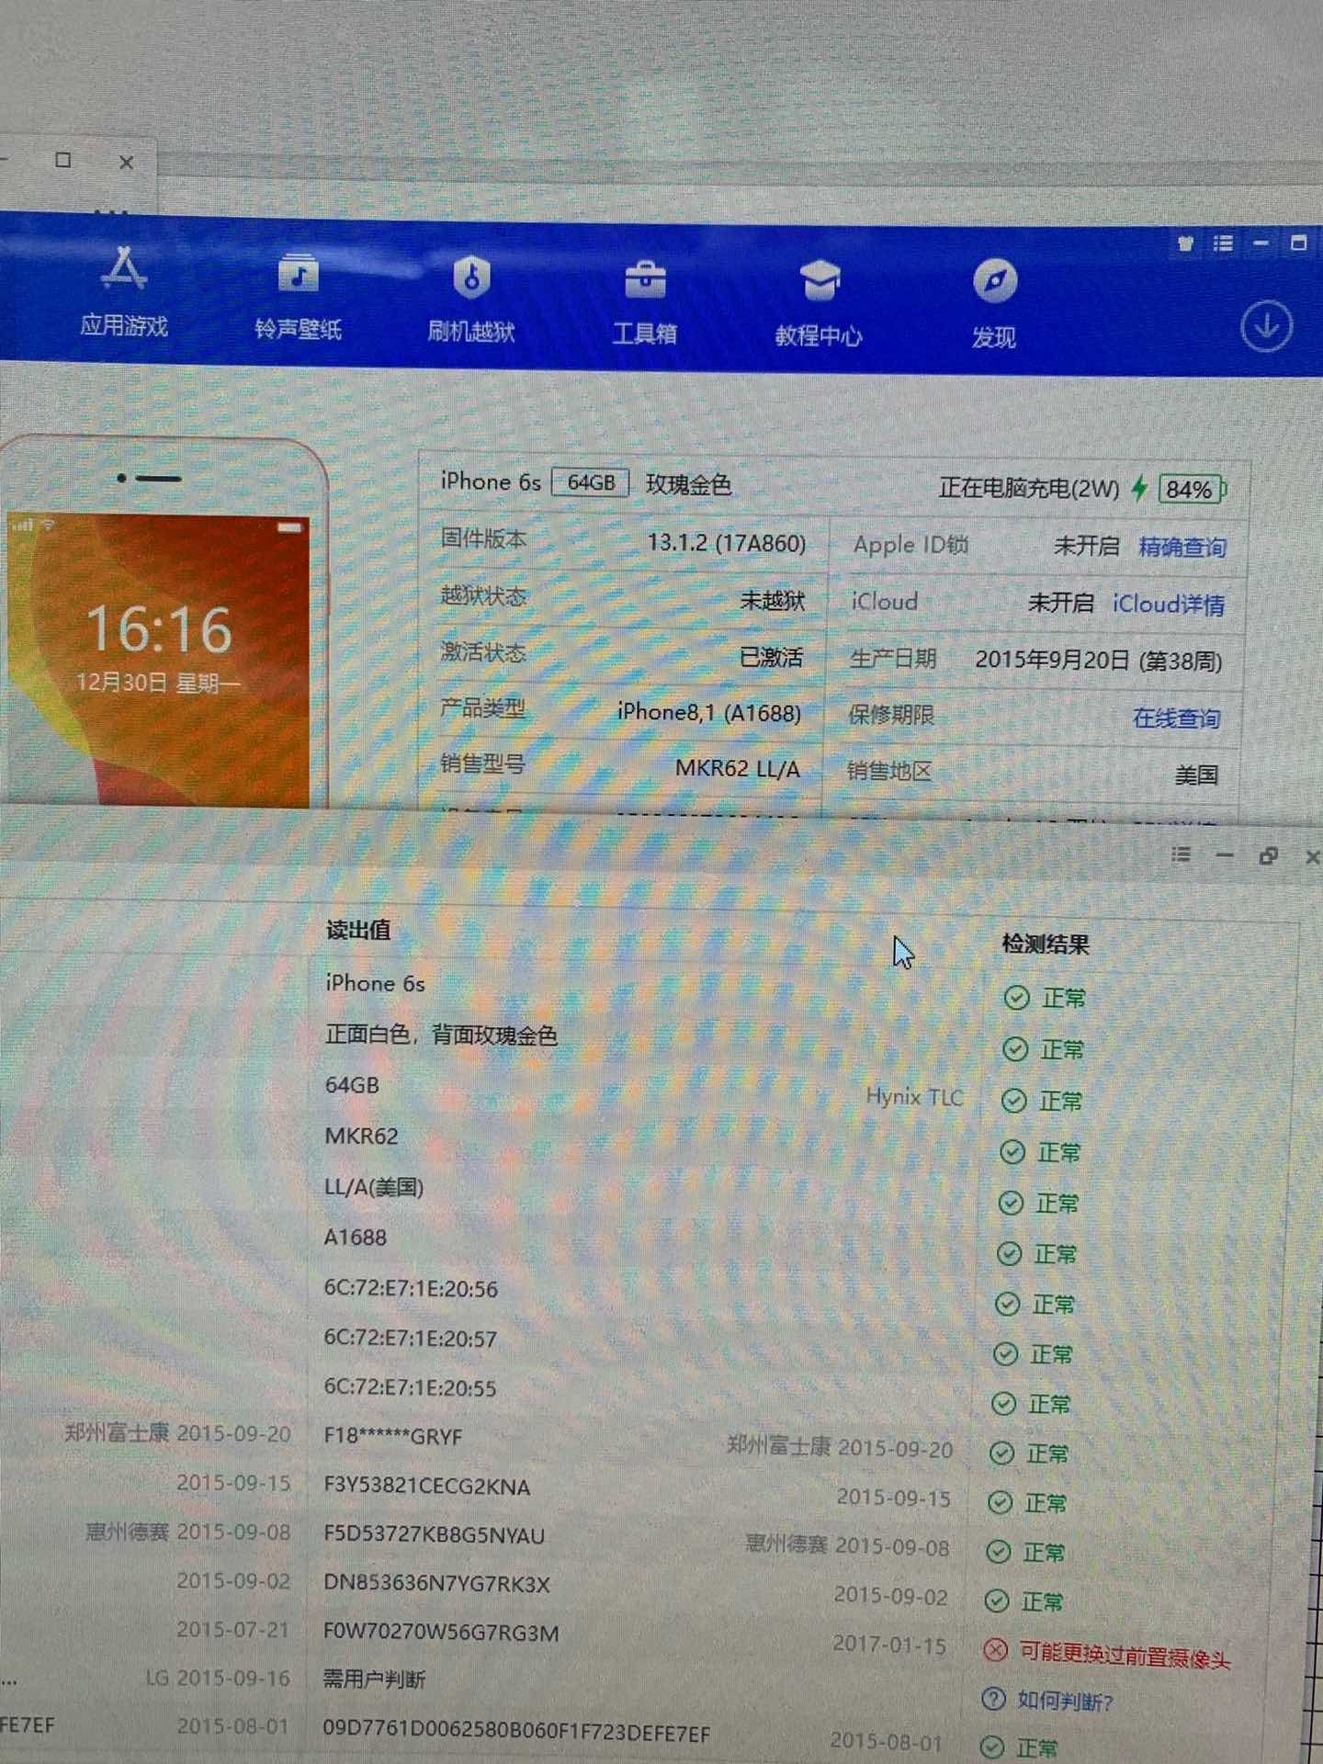Open the download manager arrow icon
The height and width of the screenshot is (1764, 1323).
(x=1266, y=326)
